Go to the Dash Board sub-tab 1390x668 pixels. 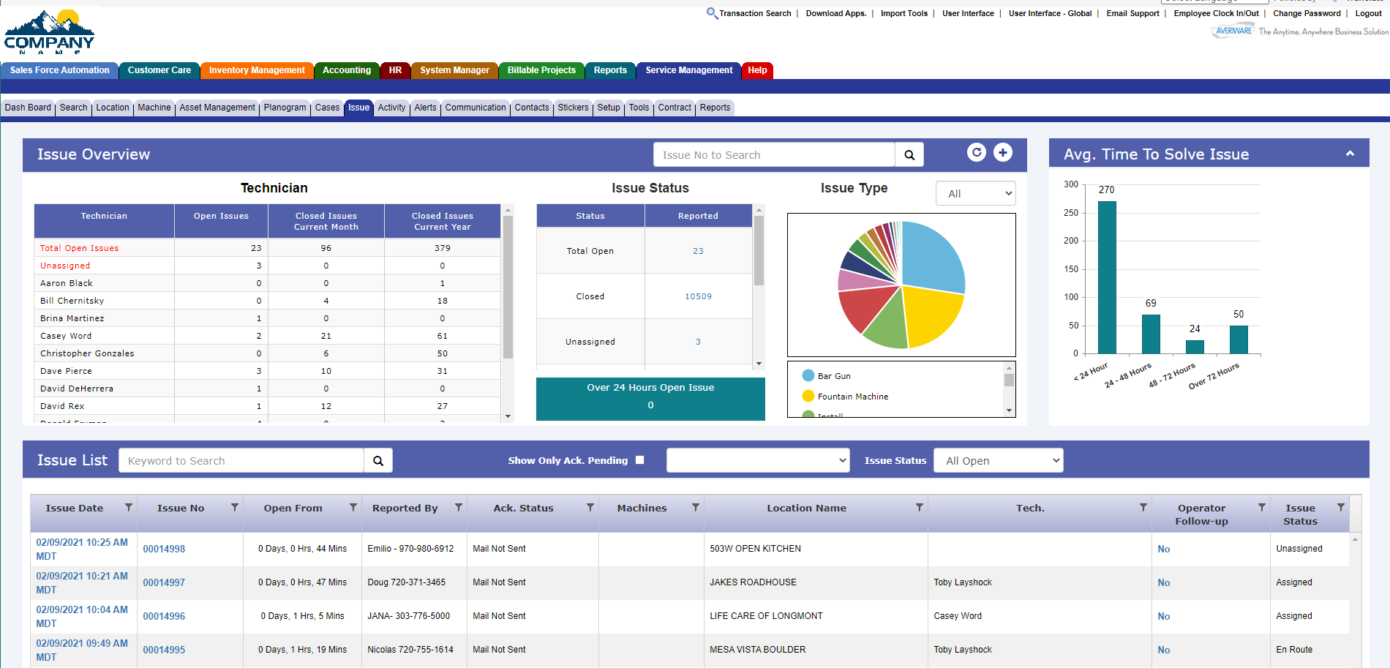[28, 108]
